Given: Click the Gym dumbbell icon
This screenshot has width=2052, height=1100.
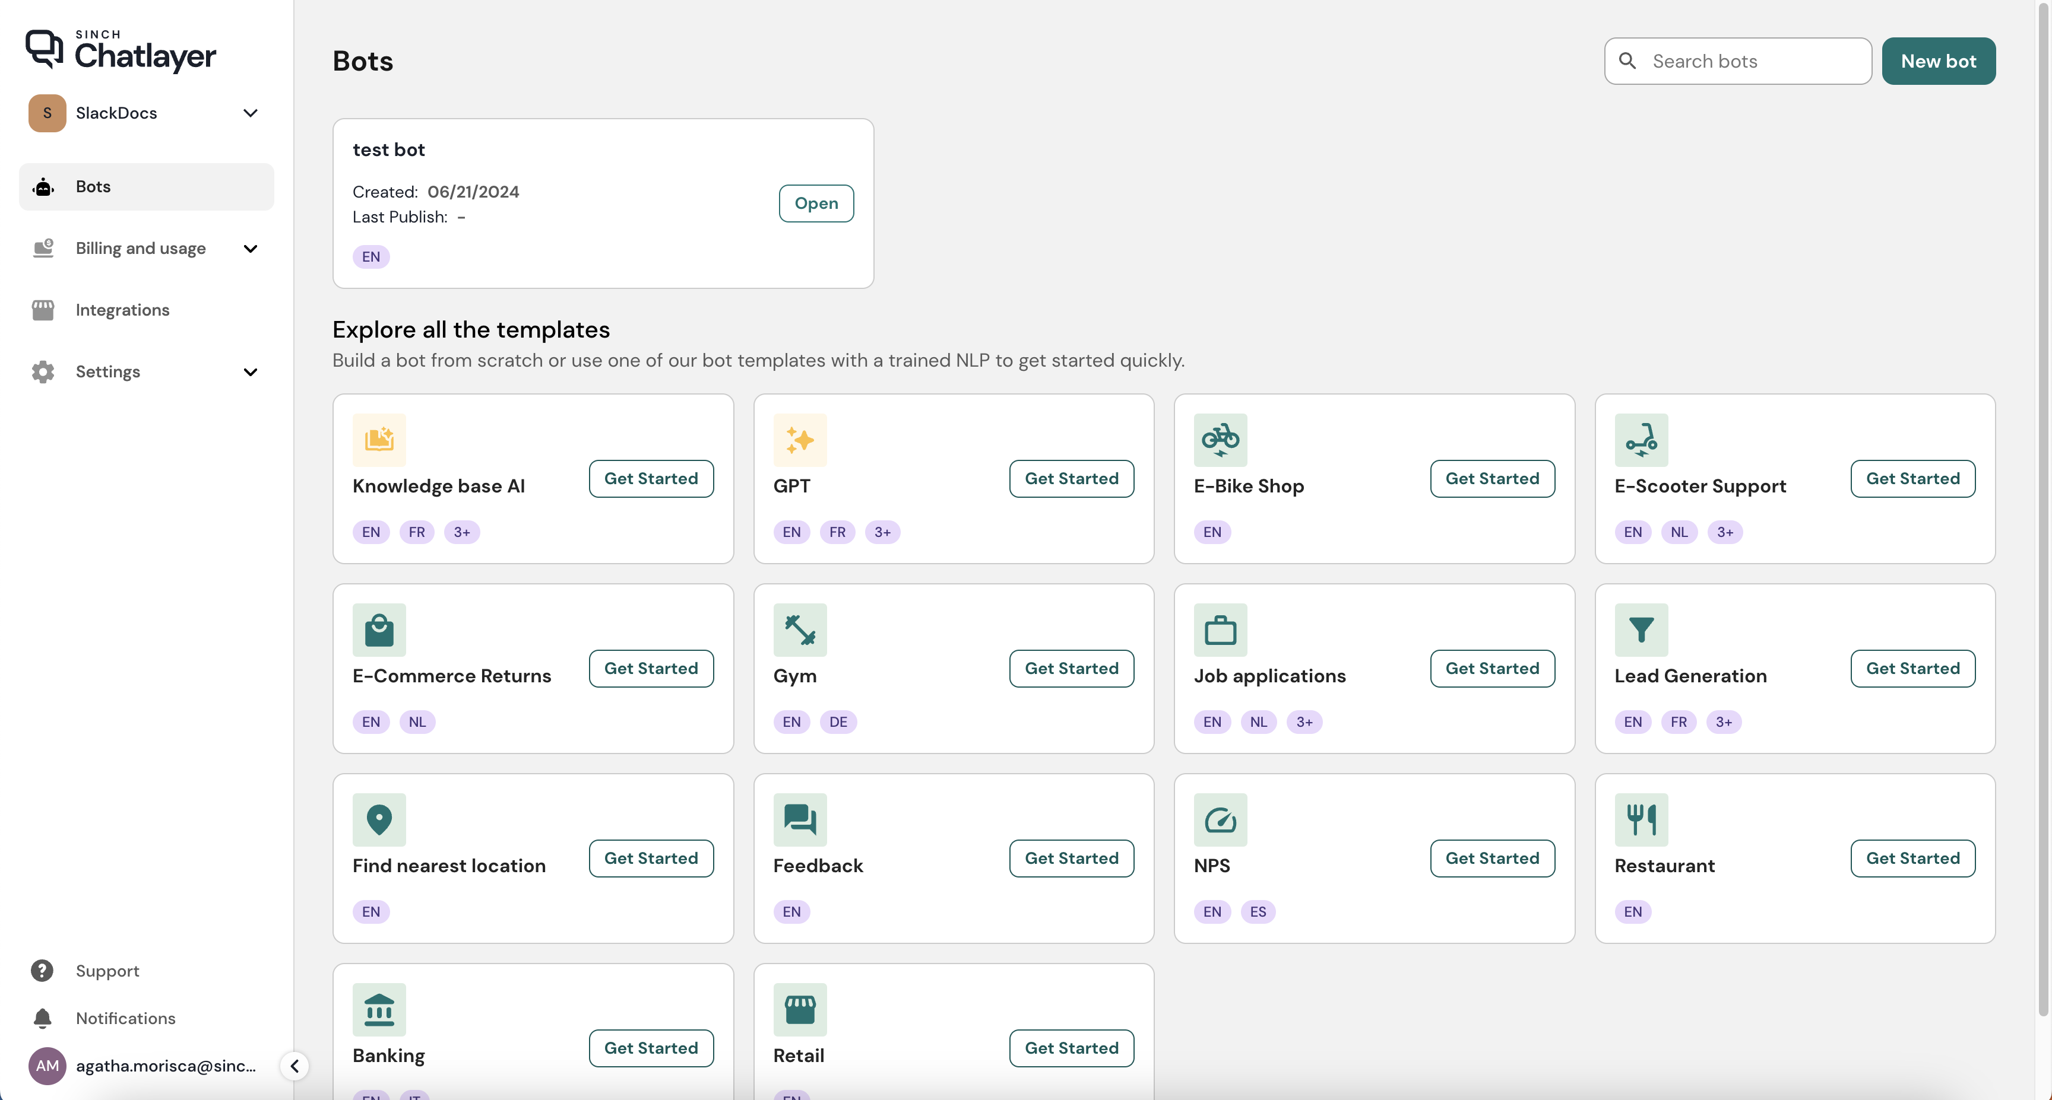Looking at the screenshot, I should click(x=799, y=630).
